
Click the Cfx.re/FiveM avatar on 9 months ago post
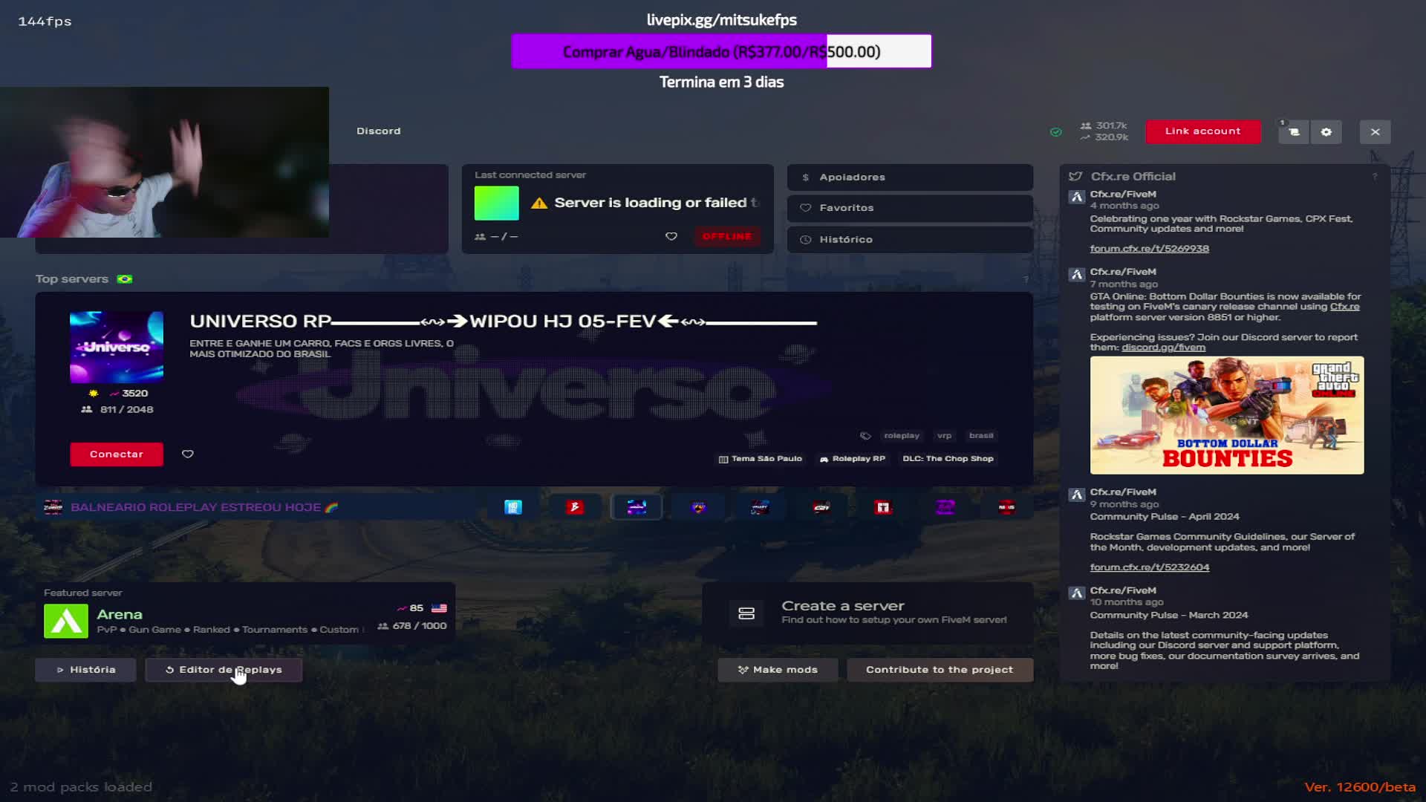[1077, 495]
